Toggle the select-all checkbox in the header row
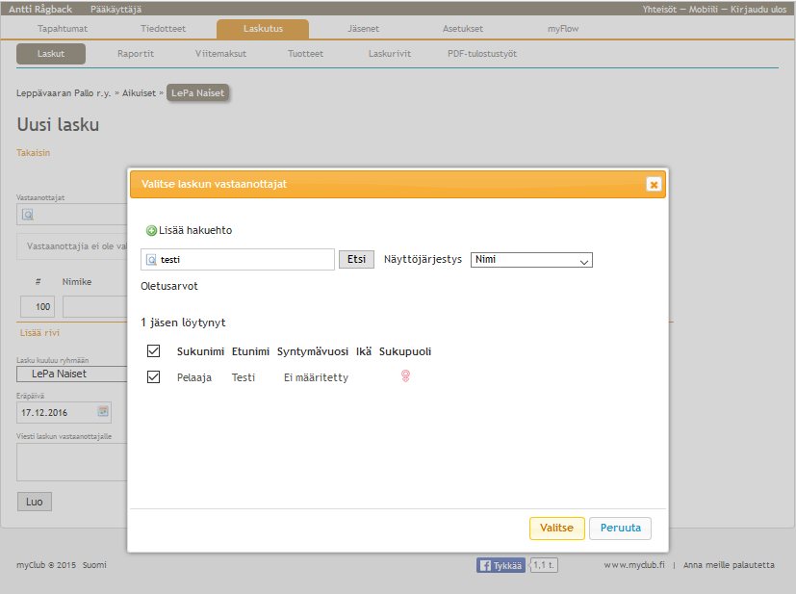This screenshot has height=594, width=796. [x=153, y=350]
